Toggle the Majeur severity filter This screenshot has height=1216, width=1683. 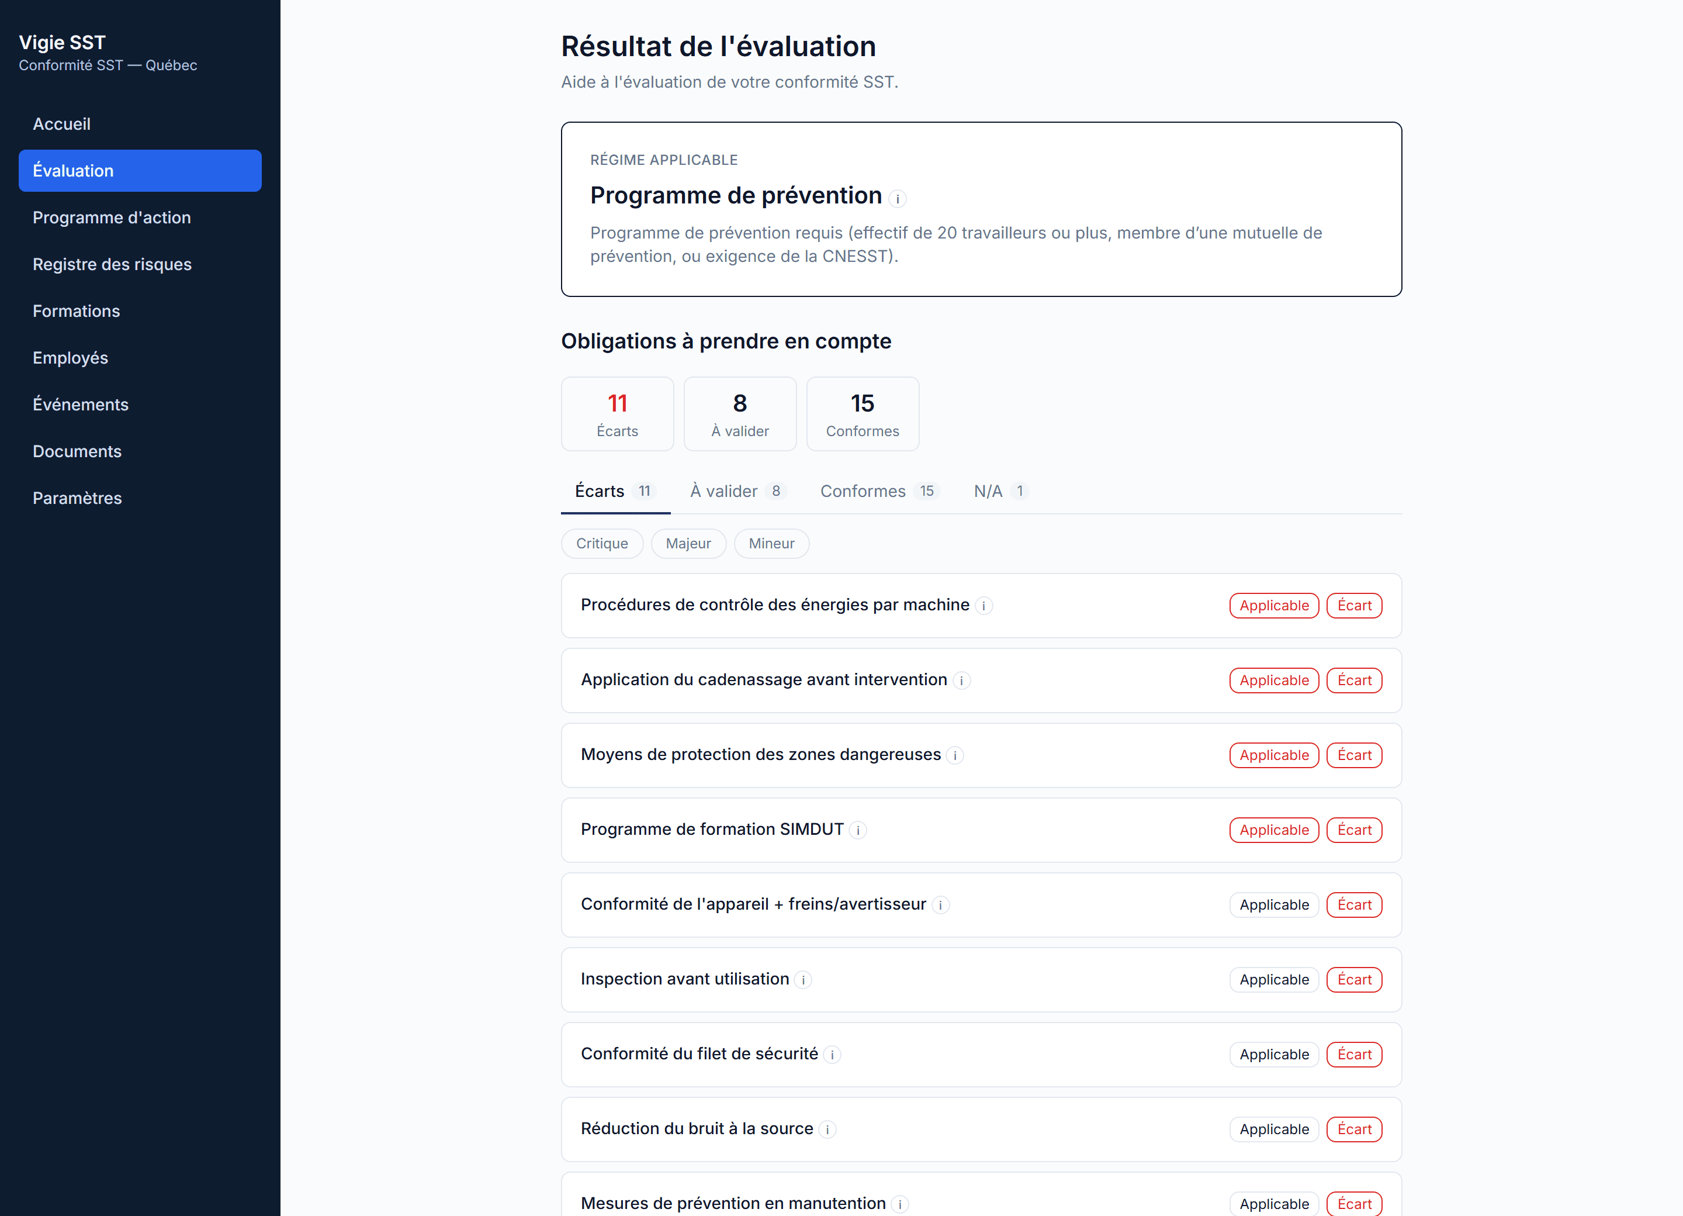tap(688, 544)
